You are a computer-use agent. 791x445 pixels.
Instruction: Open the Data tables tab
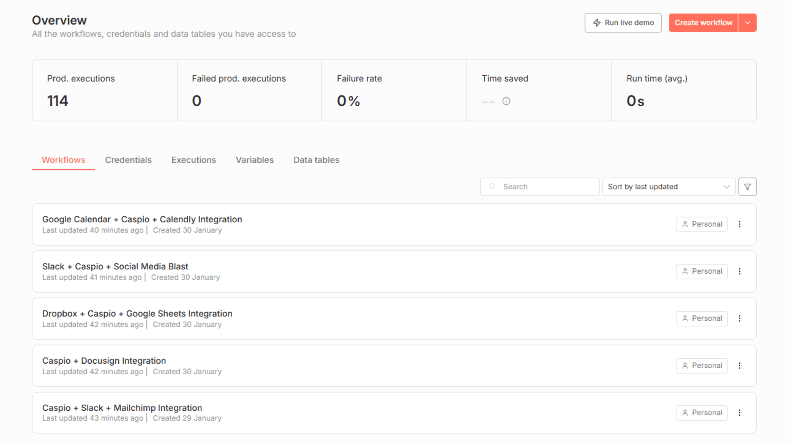[x=316, y=160]
